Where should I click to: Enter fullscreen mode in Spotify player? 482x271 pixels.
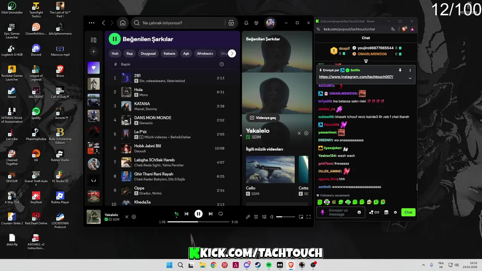(308, 217)
